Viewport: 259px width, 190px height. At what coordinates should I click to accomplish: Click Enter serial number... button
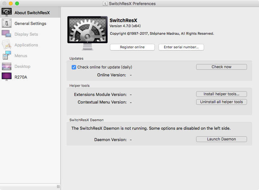181,47
